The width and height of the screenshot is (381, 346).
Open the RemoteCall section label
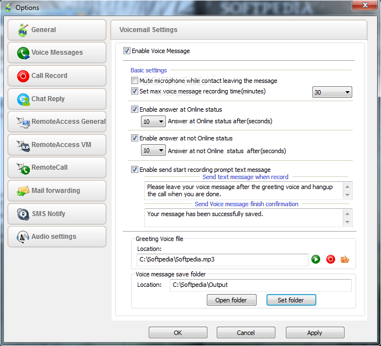click(x=50, y=167)
